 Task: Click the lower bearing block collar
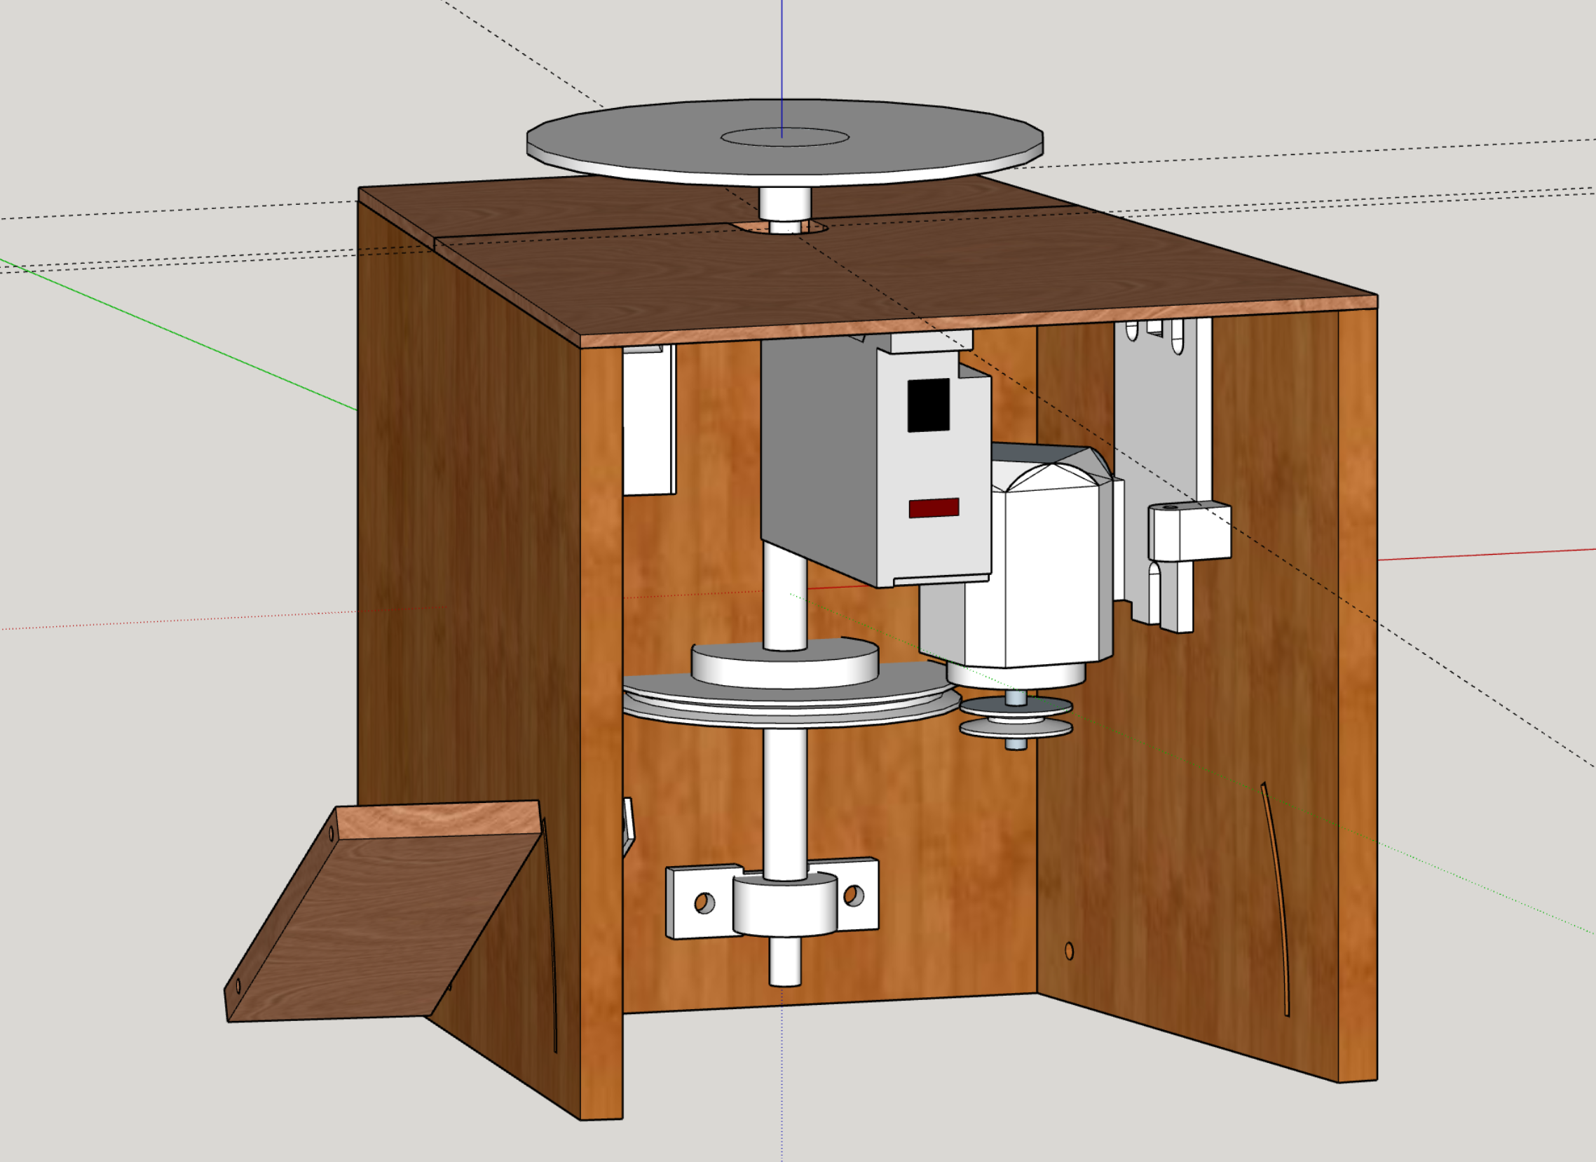pyautogui.click(x=784, y=907)
